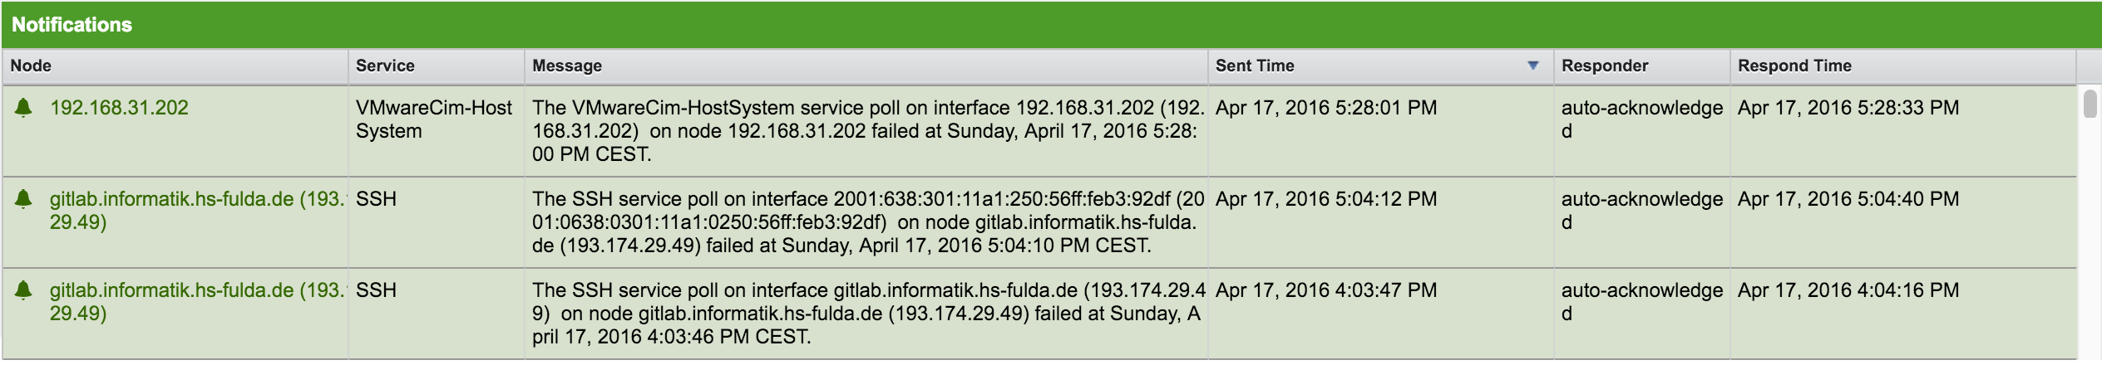Sort by the Responder column header

click(x=1604, y=66)
